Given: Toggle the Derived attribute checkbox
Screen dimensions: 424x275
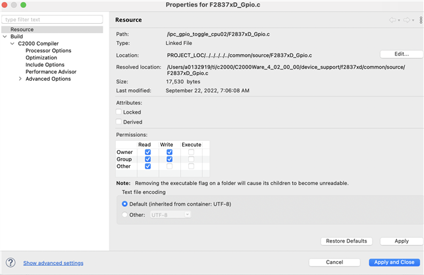Looking at the screenshot, I should [x=119, y=122].
